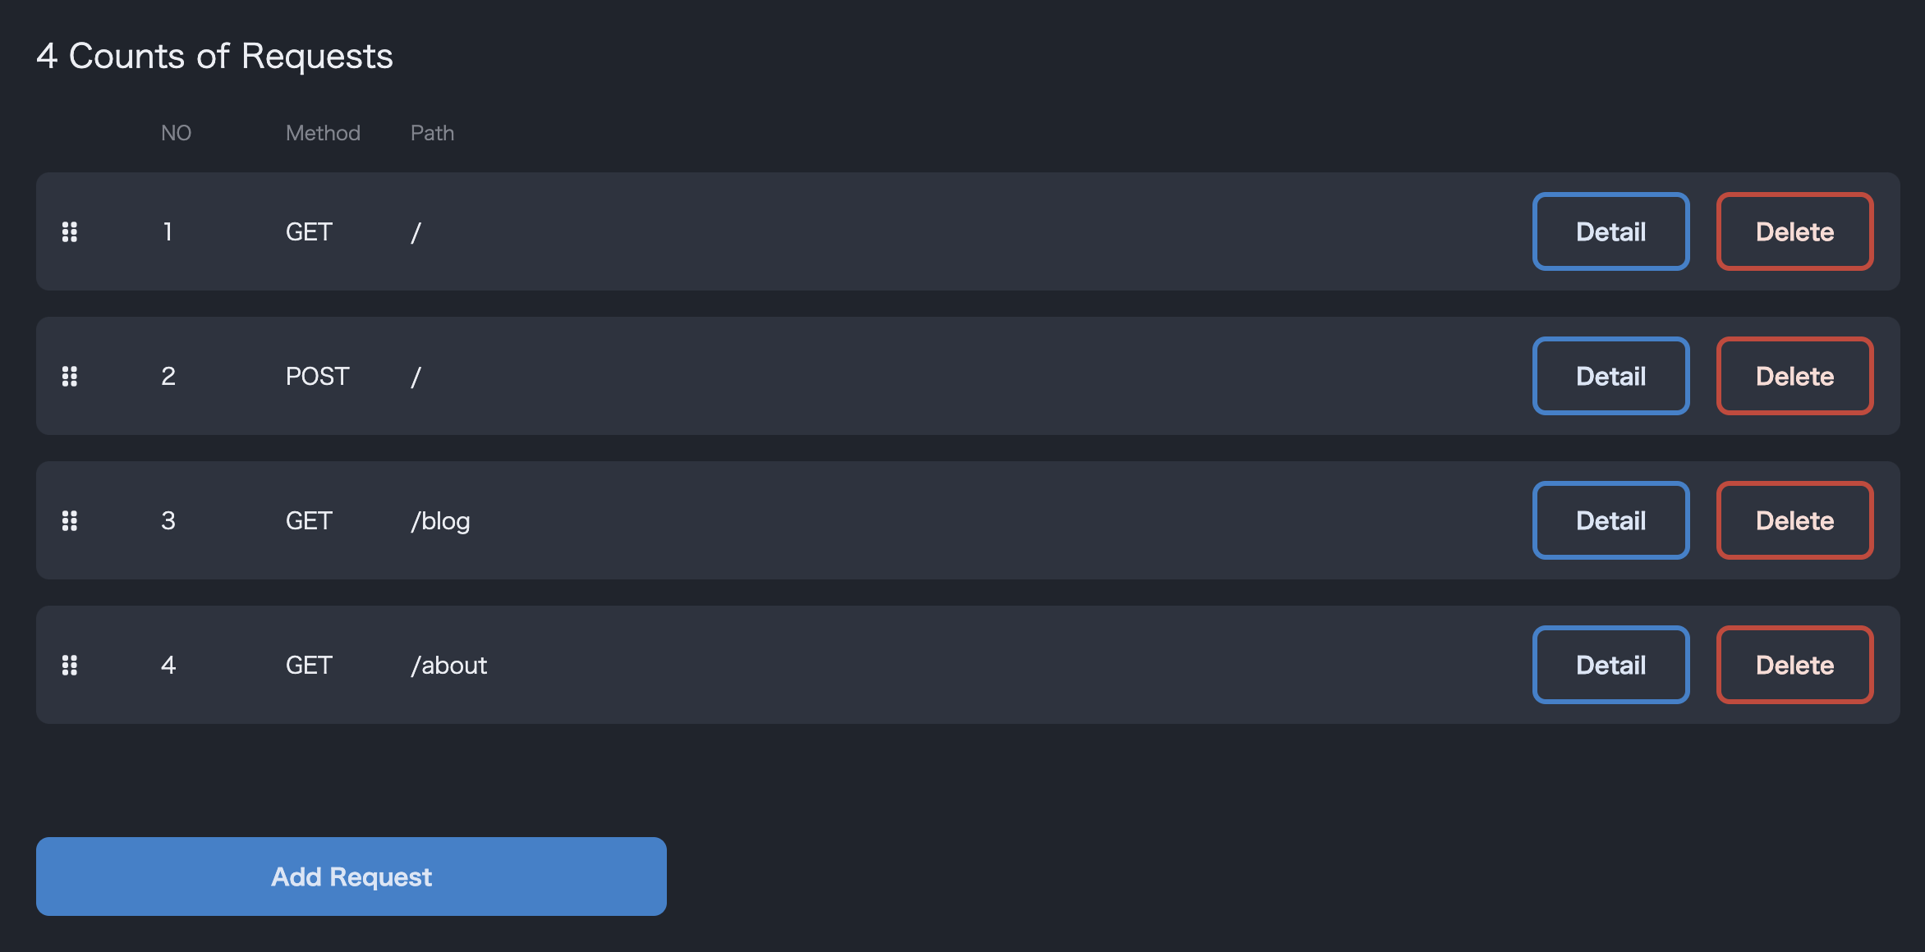The width and height of the screenshot is (1925, 952).
Task: Delete the POST request
Action: point(1794,376)
